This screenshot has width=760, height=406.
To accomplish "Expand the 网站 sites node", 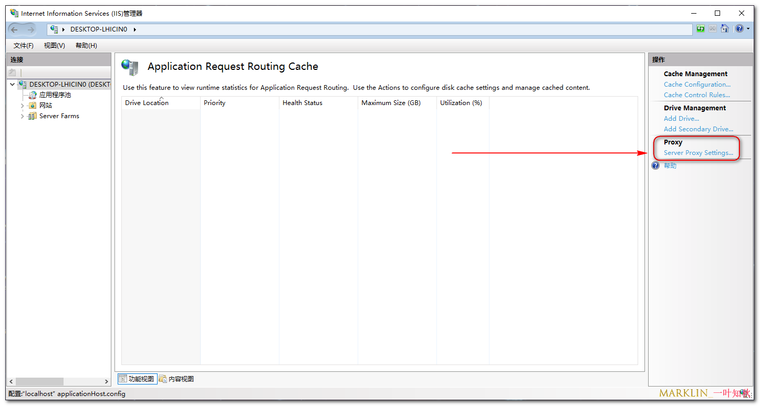I will click(x=23, y=106).
